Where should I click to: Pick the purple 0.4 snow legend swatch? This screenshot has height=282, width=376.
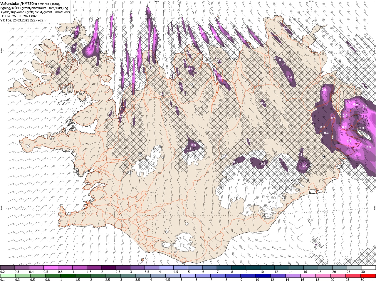pos(36,267)
